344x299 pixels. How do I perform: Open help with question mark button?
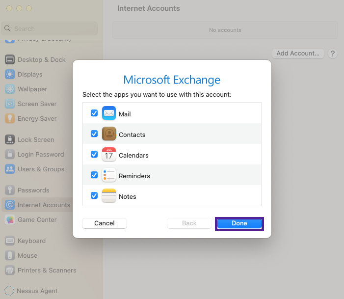(333, 54)
